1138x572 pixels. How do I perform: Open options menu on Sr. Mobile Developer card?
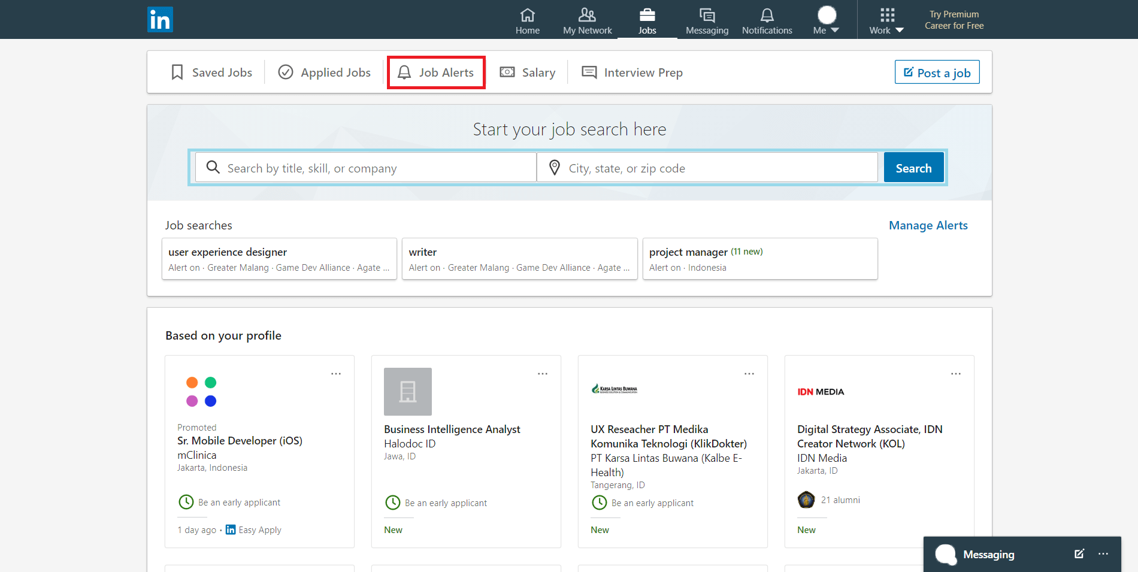(x=336, y=374)
